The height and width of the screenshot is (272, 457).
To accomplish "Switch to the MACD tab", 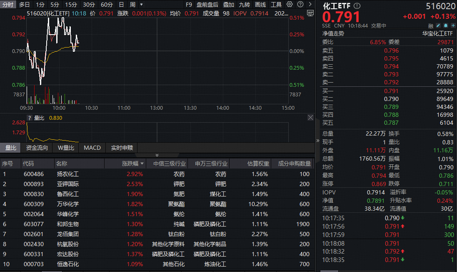I will click(x=92, y=148).
